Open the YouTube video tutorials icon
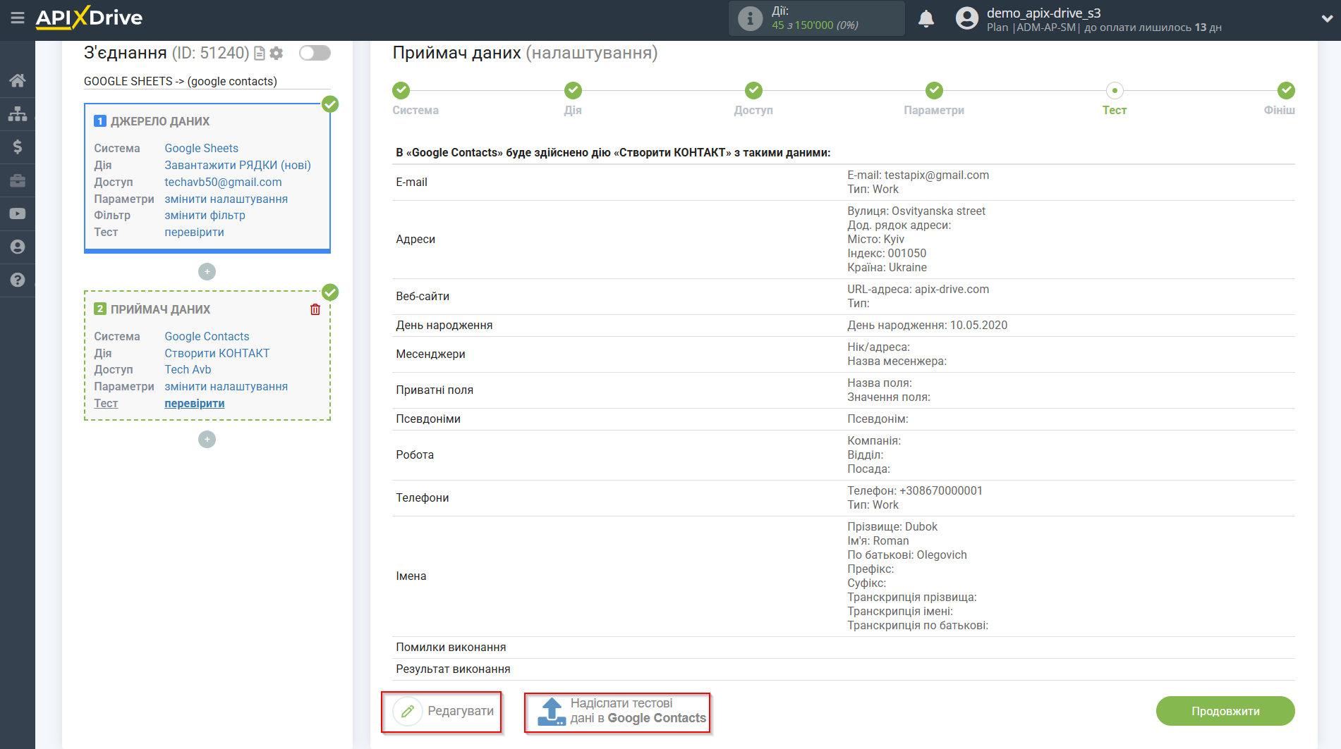 pyautogui.click(x=18, y=213)
